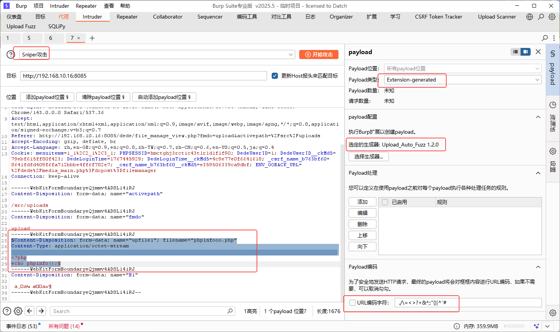Open the 查看 menu
Viewport: 560px width, 332px height.
pyautogui.click(x=109, y=6)
